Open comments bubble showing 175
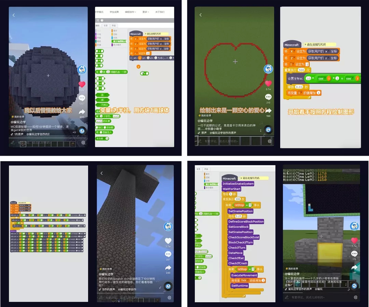Image resolution: width=369 pixels, height=307 pixels. pyautogui.click(x=354, y=254)
